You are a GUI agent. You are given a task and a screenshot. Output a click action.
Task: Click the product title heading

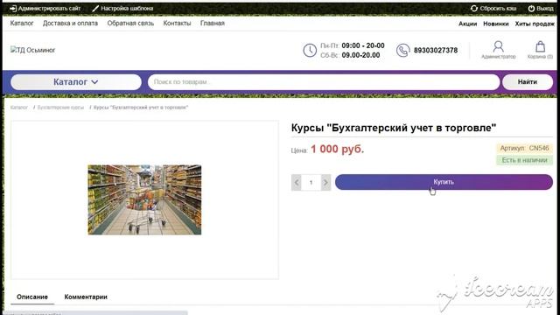point(394,128)
